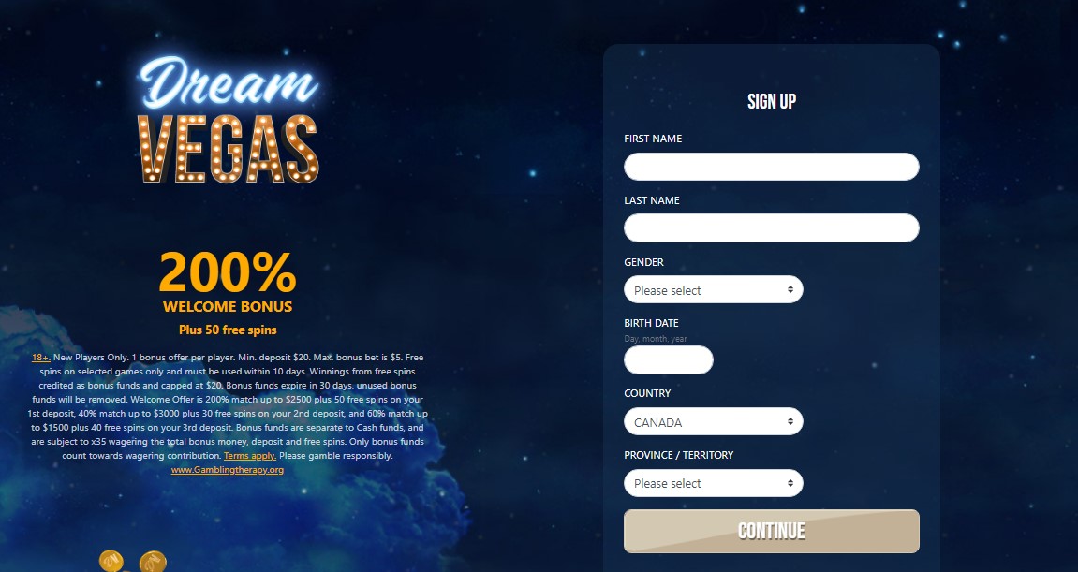Click the Gender dropdown arrow icon
The width and height of the screenshot is (1078, 572).
[790, 290]
